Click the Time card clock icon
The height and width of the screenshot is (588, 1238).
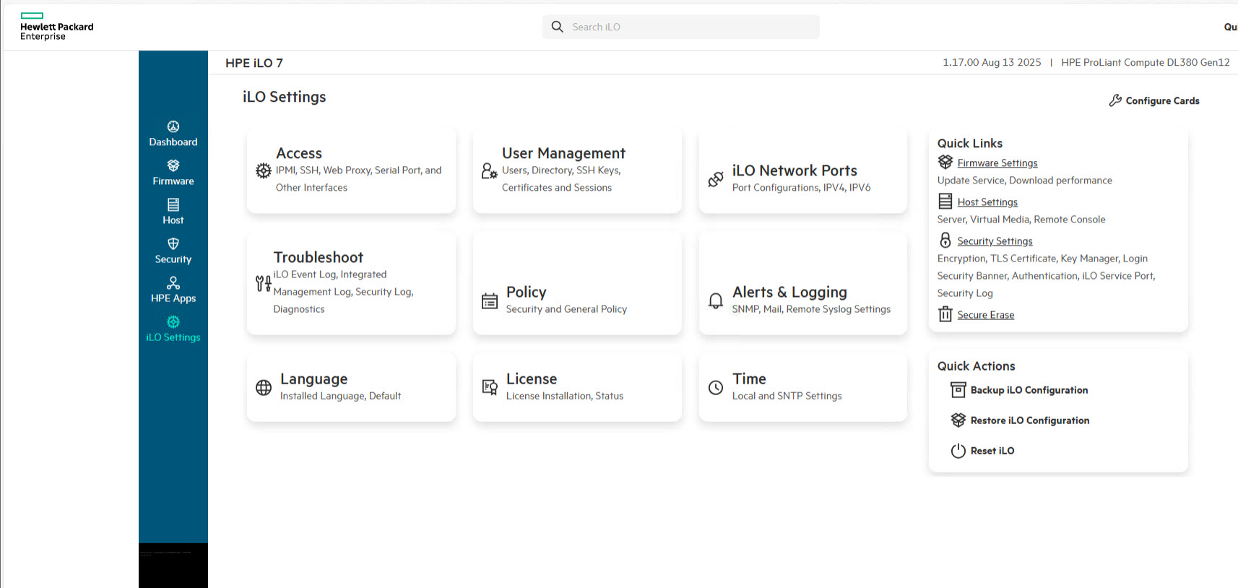716,388
